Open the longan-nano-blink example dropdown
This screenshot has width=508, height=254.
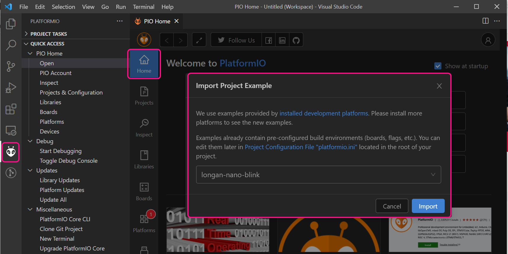[318, 175]
